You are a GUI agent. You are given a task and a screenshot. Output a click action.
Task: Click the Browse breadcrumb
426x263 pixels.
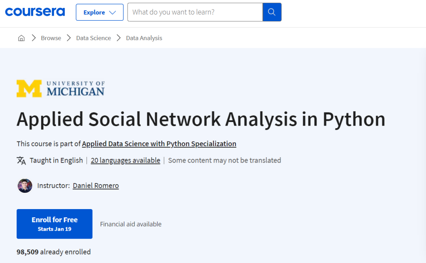click(51, 38)
